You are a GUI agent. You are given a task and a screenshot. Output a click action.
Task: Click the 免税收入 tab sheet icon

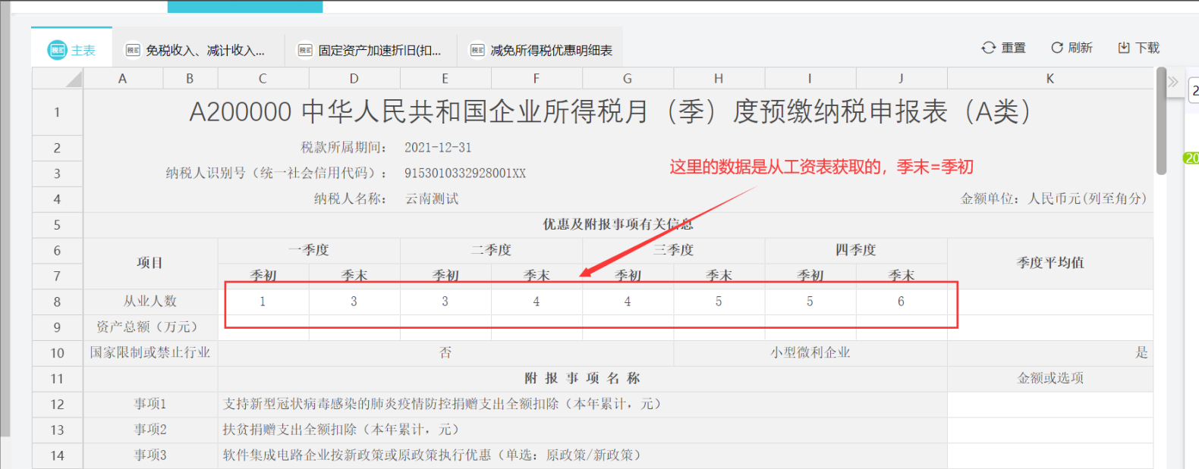[133, 50]
